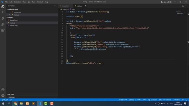Screen dimensions: 189x106
Task: Open reniec.png in file tree
Action: pyautogui.click(x=14, y=26)
